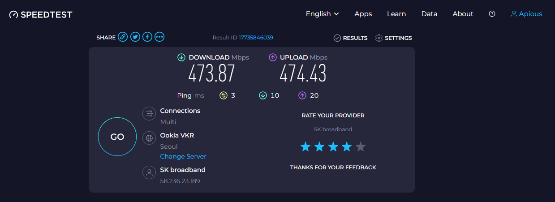The image size is (555, 202).
Task: Click the upload ping icon
Action: pos(302,95)
